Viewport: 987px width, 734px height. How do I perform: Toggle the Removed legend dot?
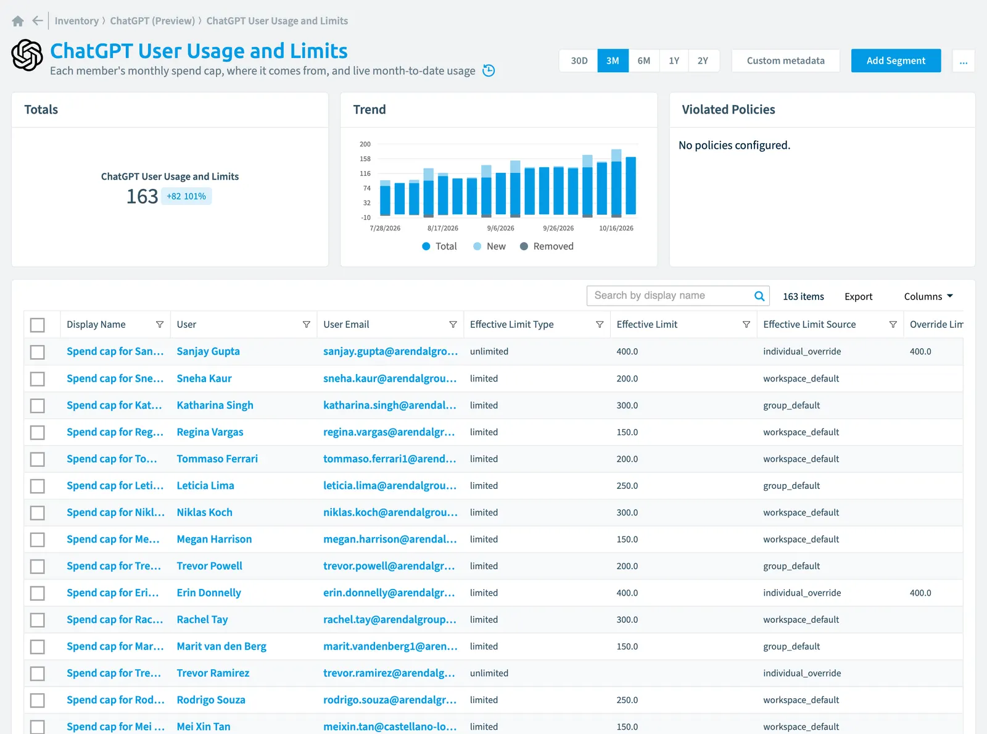click(x=524, y=246)
